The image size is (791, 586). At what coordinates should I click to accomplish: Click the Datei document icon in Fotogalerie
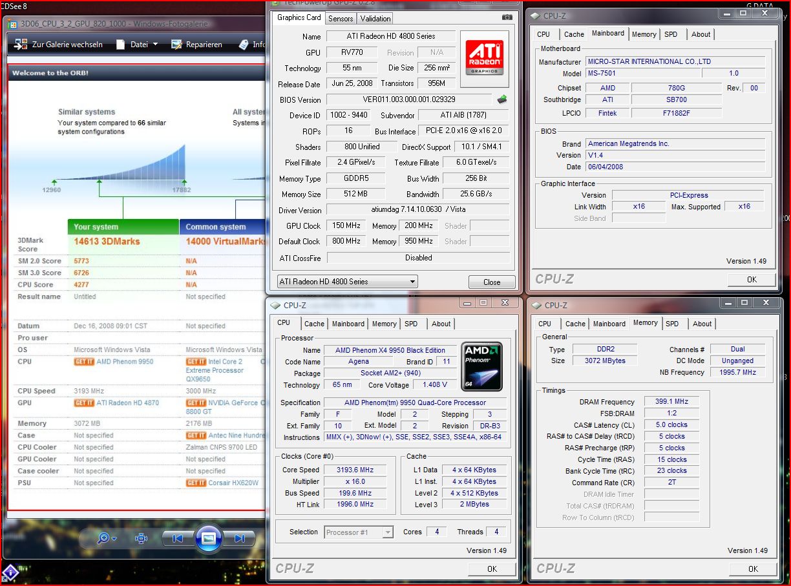[121, 45]
